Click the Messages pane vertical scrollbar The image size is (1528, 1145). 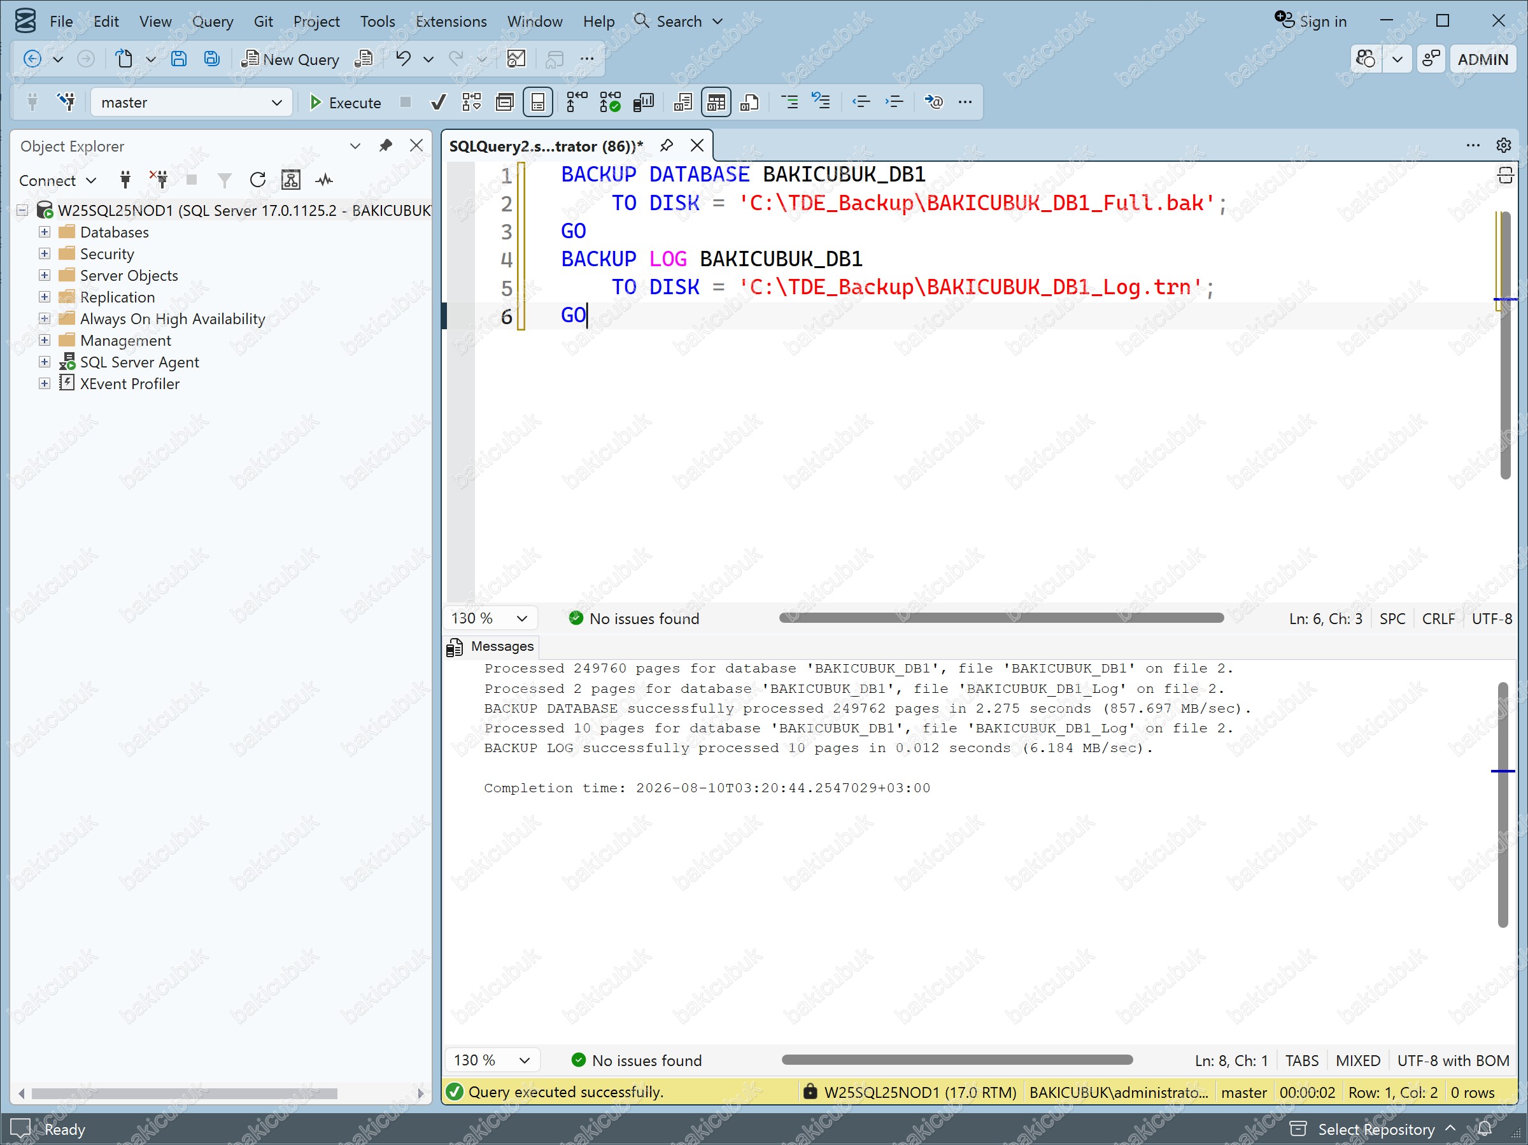[1503, 804]
